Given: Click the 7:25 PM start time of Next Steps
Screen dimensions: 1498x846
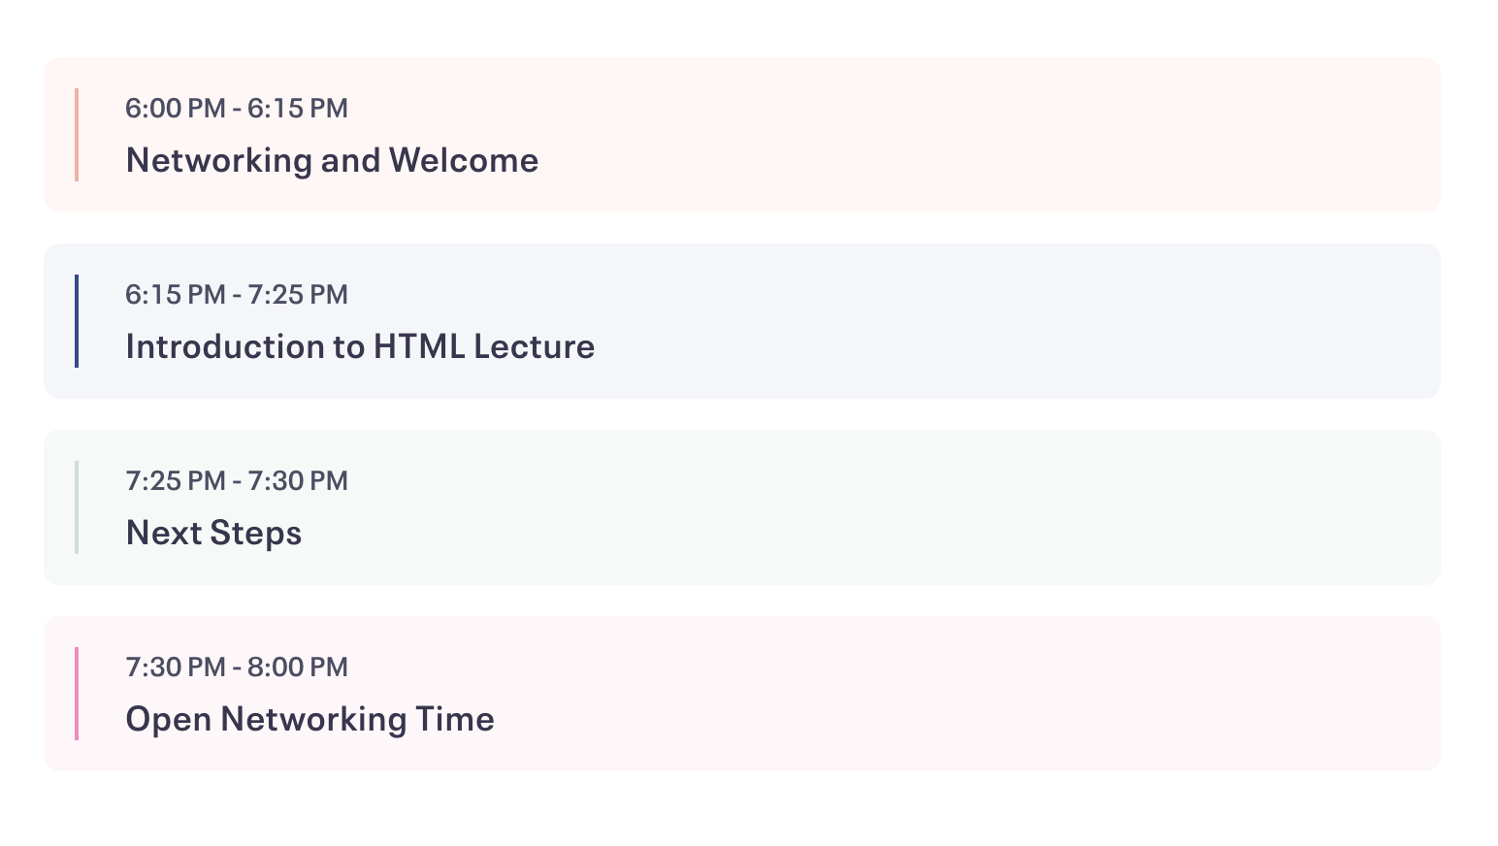Looking at the screenshot, I should (x=176, y=480).
